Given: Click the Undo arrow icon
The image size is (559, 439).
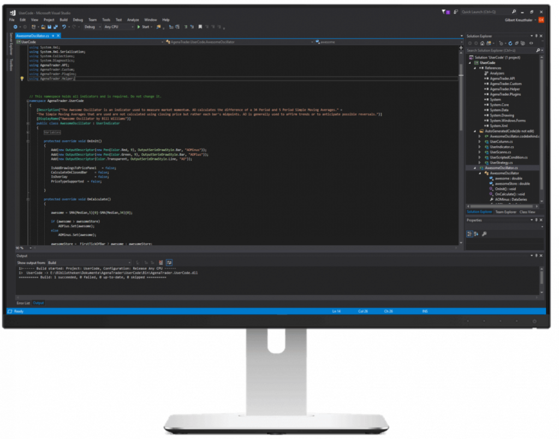Looking at the screenshot, I should 64,27.
